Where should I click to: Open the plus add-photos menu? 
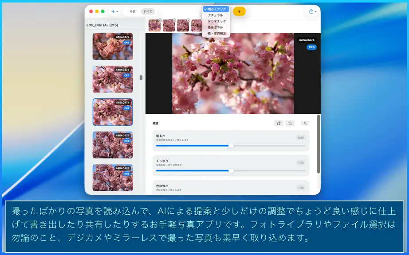(114, 12)
